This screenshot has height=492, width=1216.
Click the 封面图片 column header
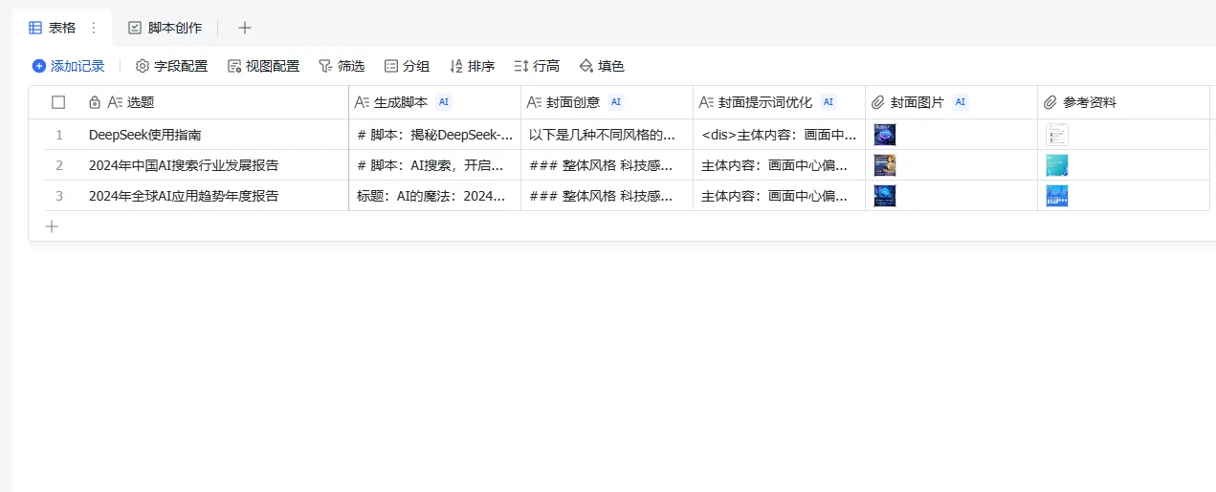(x=952, y=102)
